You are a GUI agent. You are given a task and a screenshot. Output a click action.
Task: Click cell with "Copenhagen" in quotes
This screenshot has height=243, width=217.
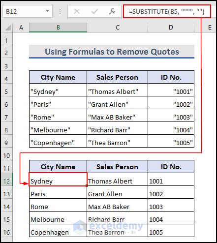[x=58, y=141]
